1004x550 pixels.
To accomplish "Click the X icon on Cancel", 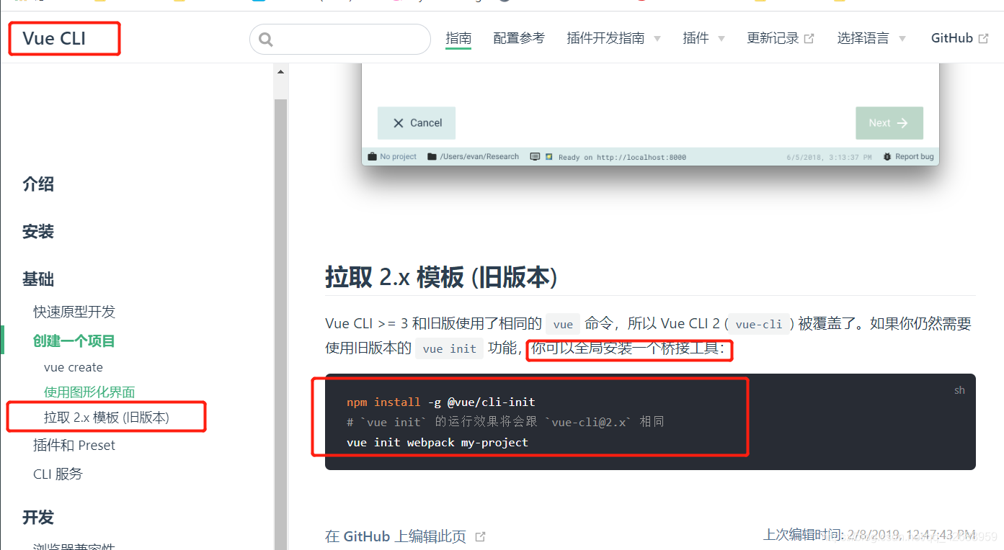I will pos(398,123).
